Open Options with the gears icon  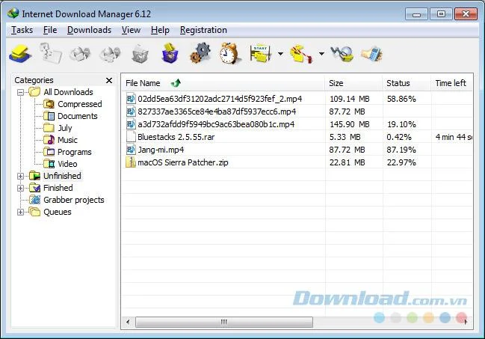pyautogui.click(x=200, y=54)
